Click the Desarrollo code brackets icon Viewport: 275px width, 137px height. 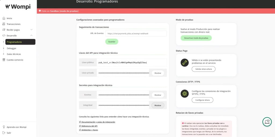[x=4, y=36]
